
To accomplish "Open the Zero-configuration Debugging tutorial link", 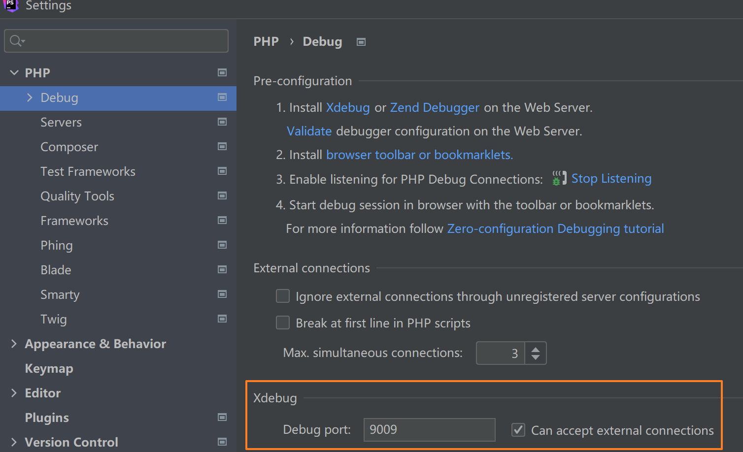I will (555, 228).
